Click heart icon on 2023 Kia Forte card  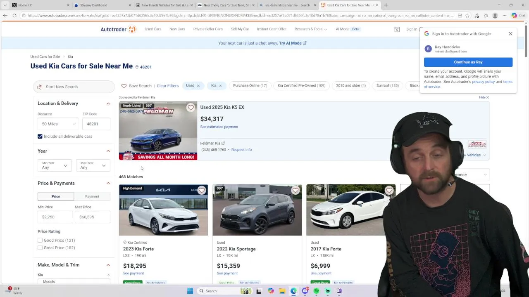pos(202,190)
